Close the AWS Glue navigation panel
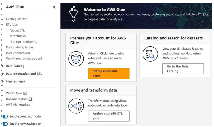This screenshot has width=214, height=127. pyautogui.click(x=54, y=7)
